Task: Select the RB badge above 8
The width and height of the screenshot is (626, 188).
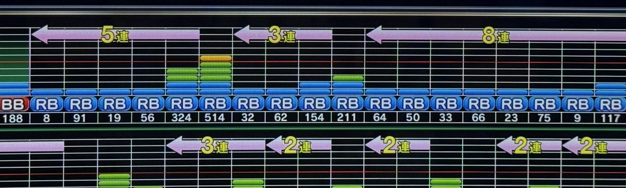Action: pos(47,104)
